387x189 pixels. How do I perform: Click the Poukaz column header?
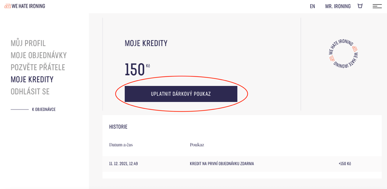point(197,145)
